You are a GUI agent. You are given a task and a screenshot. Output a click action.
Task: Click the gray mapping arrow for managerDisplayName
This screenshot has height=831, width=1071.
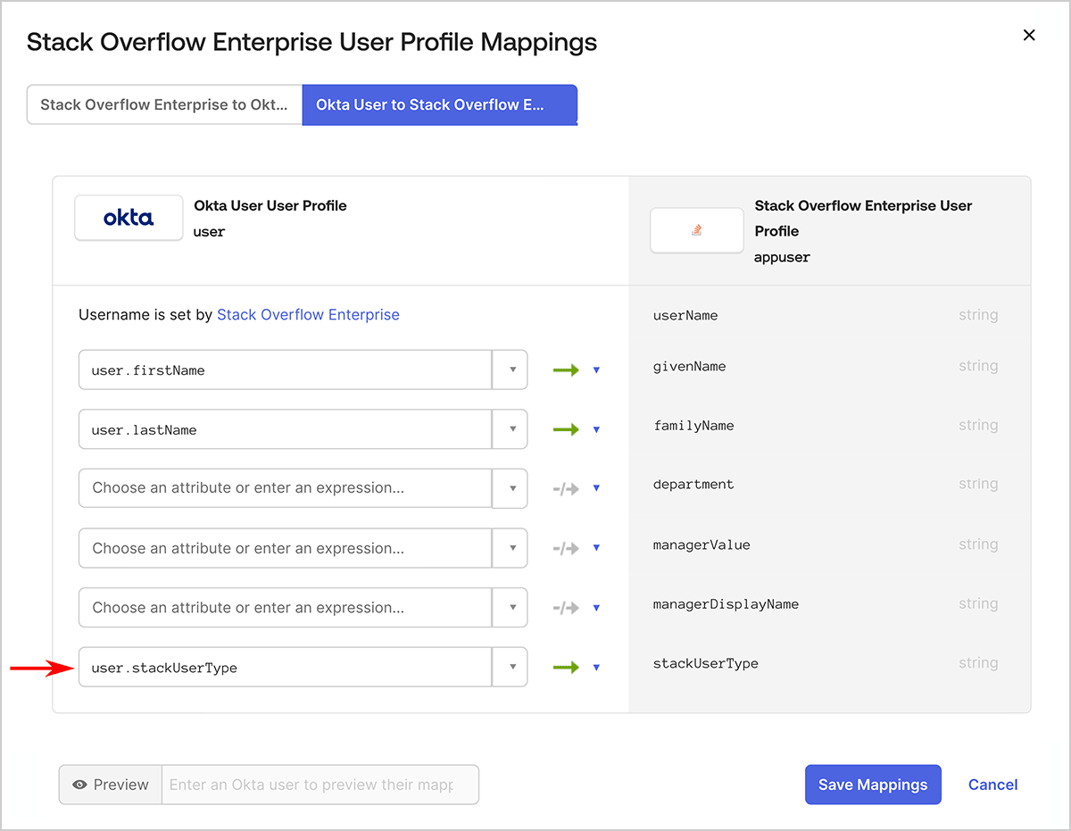tap(566, 608)
